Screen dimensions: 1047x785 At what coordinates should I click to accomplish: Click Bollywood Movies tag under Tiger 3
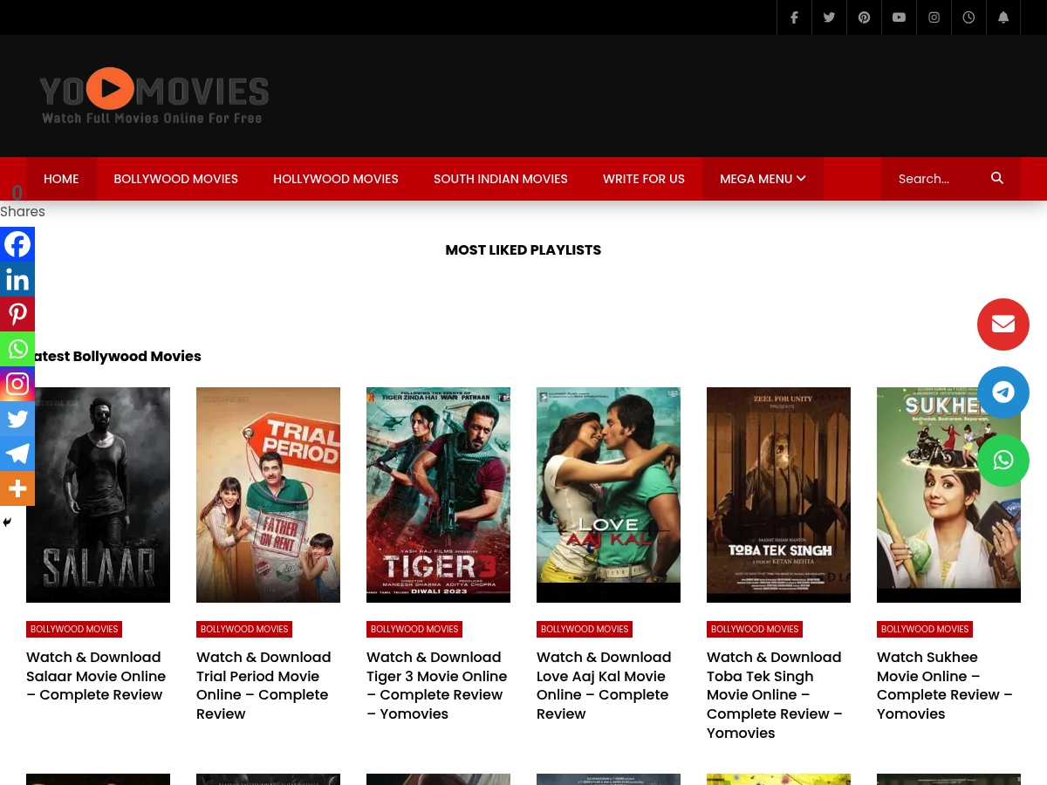[x=414, y=629]
